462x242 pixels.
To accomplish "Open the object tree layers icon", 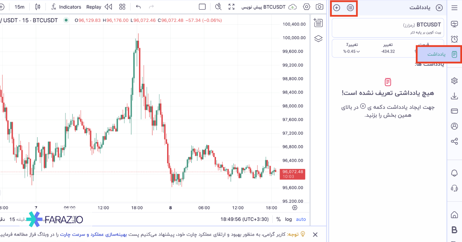I will click(x=318, y=38).
